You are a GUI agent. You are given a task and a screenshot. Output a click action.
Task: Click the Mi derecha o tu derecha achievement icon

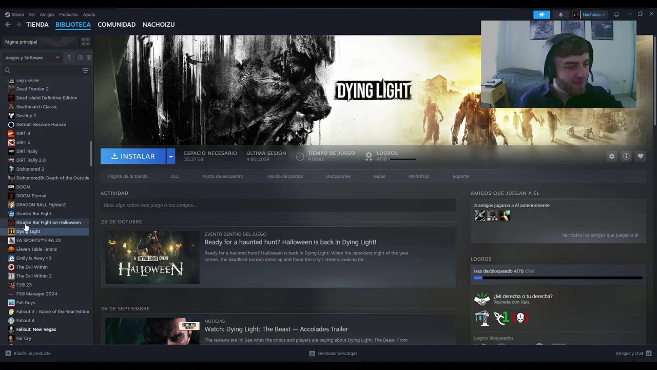tap(482, 299)
